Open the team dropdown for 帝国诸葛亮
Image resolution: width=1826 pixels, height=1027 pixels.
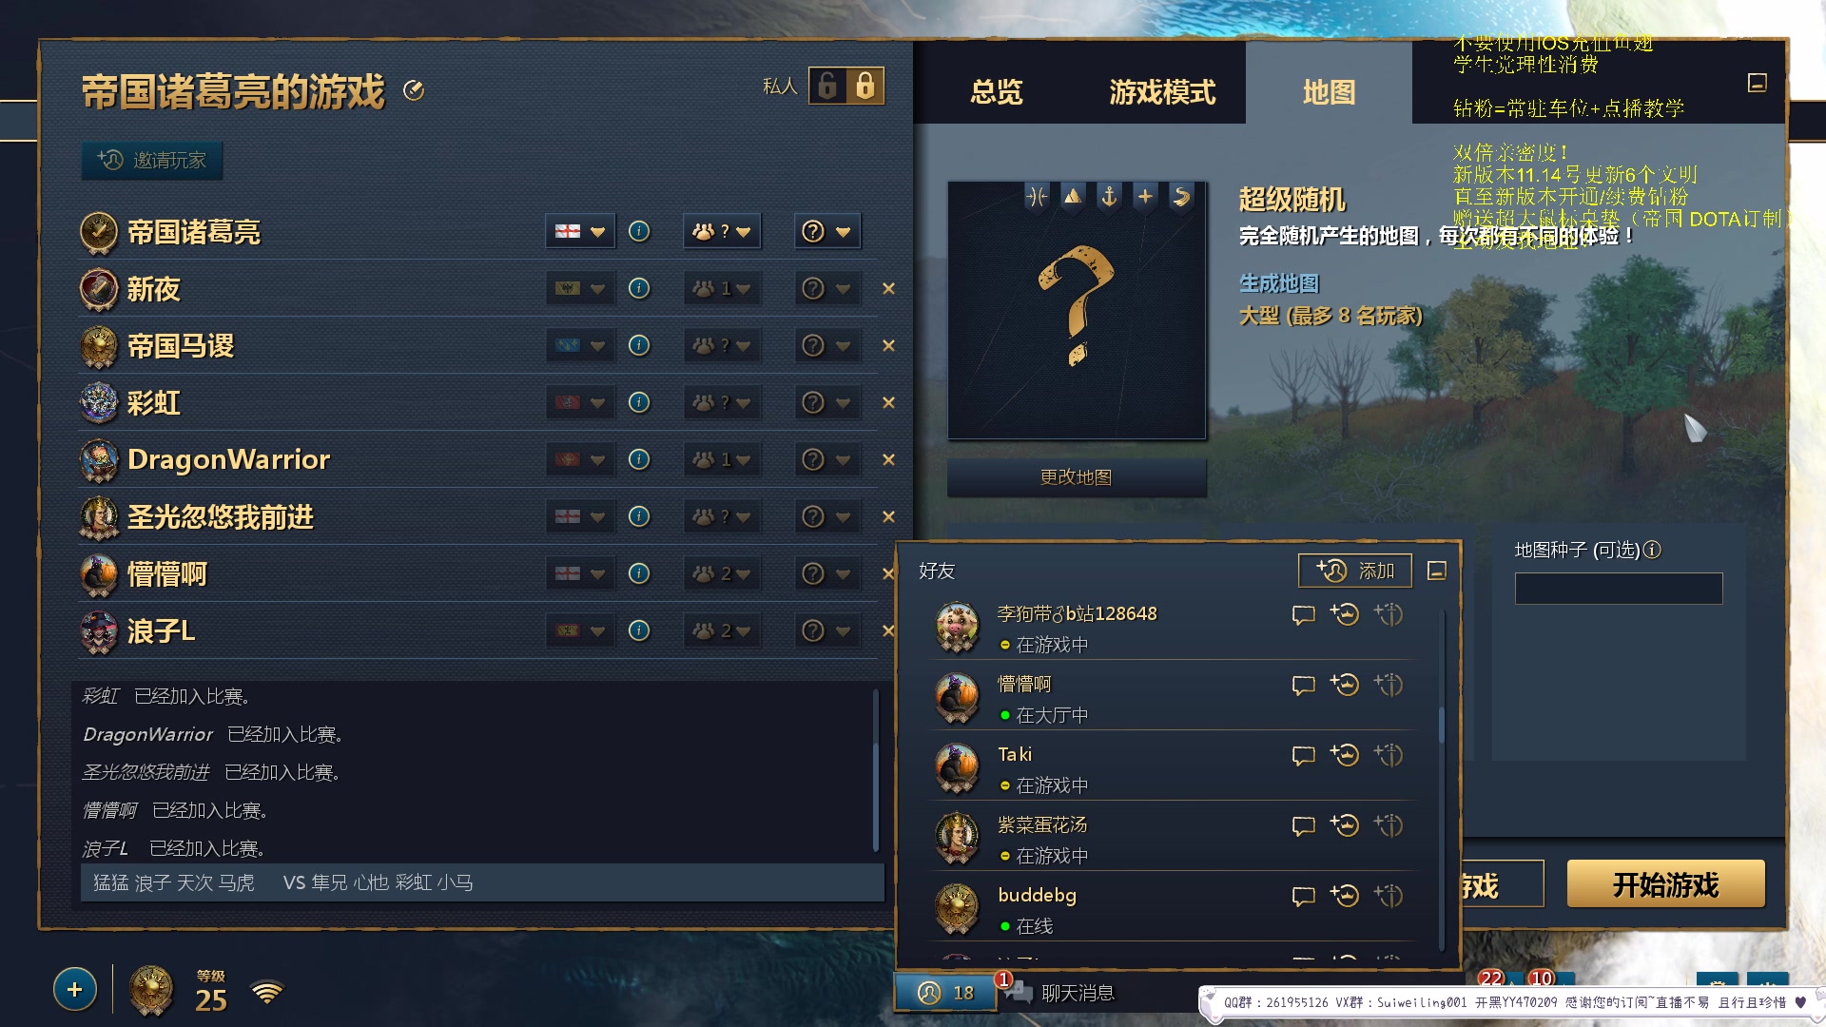pos(722,231)
